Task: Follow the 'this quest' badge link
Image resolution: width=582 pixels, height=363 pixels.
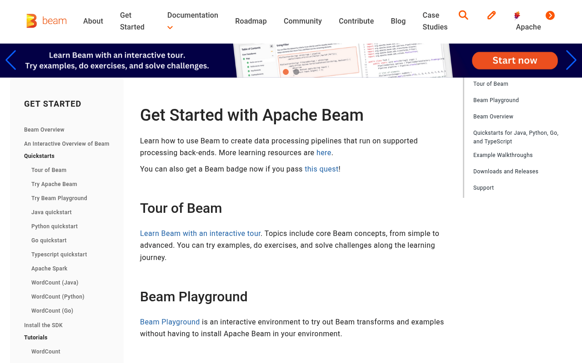Action: [x=321, y=169]
